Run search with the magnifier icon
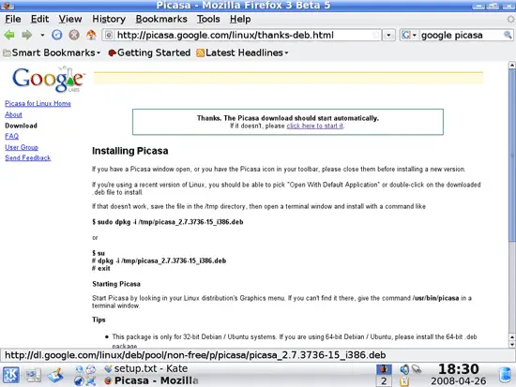 508,35
